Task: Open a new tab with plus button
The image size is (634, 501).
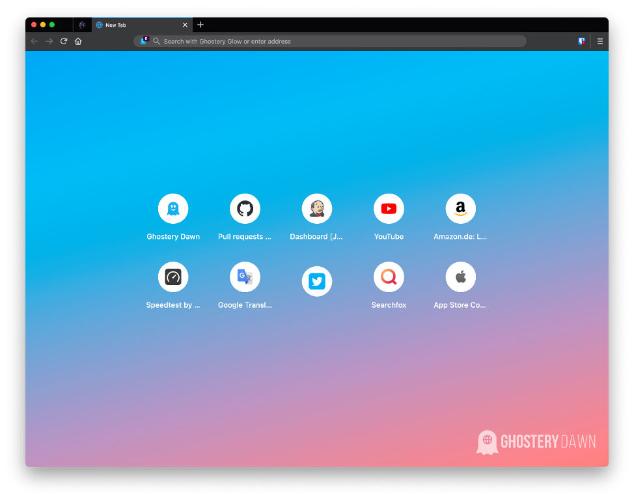Action: pos(200,25)
